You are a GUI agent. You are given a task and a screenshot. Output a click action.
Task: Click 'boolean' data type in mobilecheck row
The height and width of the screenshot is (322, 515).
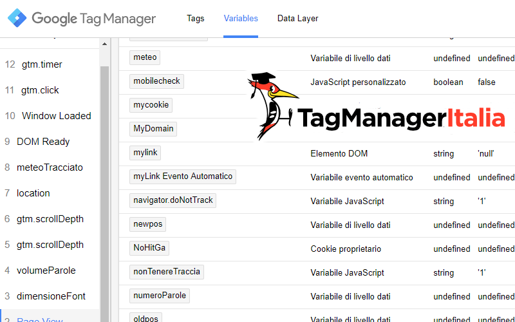[448, 82]
